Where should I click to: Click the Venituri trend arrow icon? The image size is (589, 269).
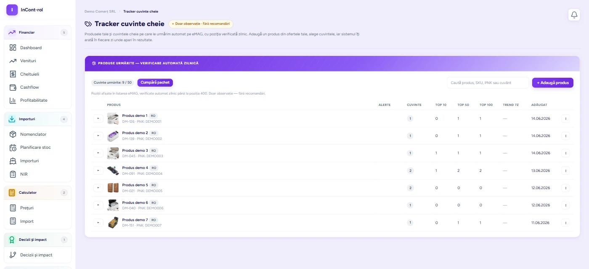(13, 61)
